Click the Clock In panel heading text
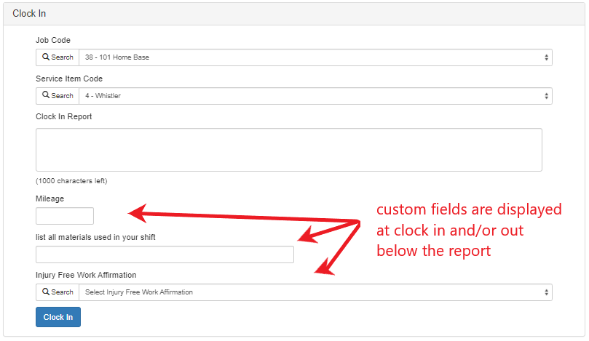The height and width of the screenshot is (341, 589). [x=29, y=14]
